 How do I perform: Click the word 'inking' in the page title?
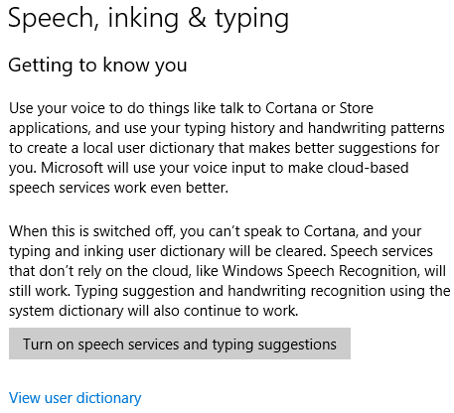click(x=143, y=19)
